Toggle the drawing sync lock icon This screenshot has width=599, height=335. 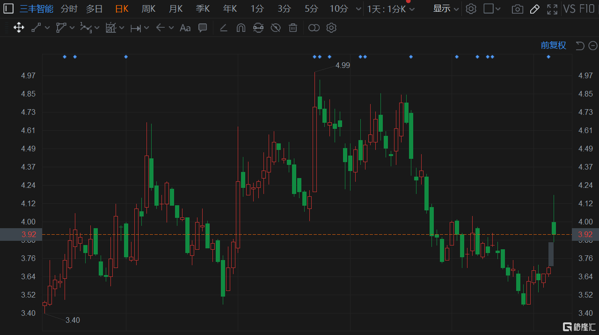coord(258,28)
